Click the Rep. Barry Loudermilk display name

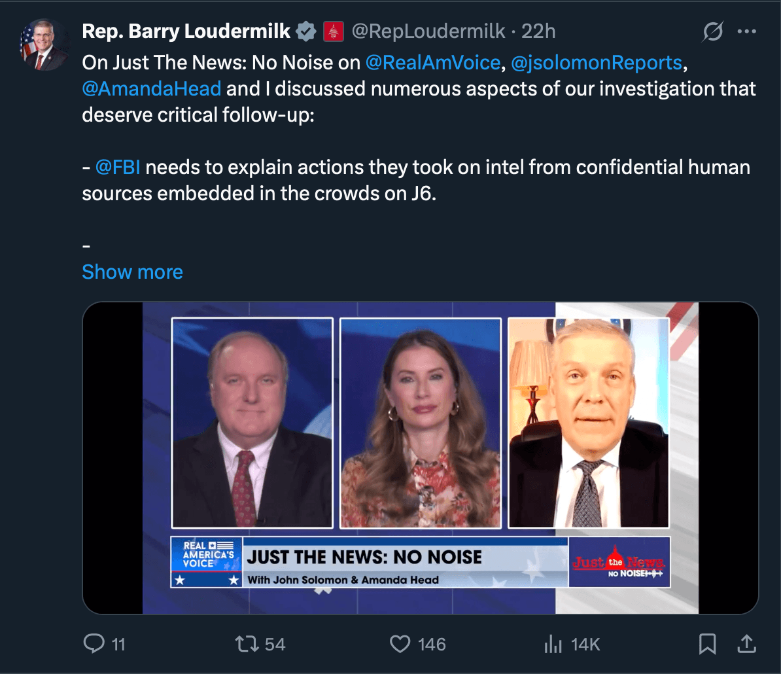[x=186, y=31]
